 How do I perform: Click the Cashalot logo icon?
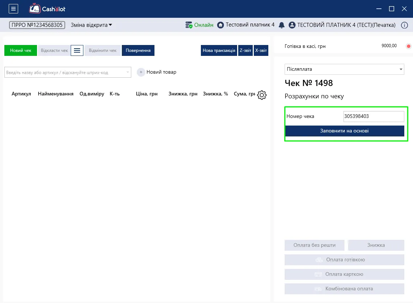click(35, 8)
